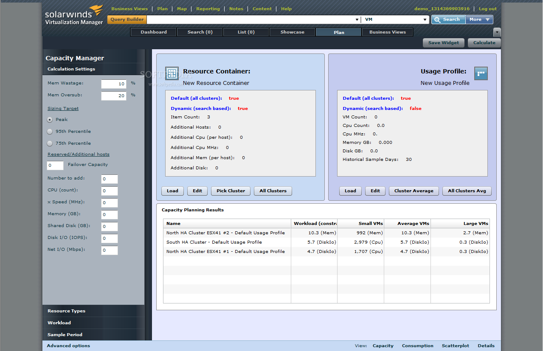Image resolution: width=543 pixels, height=351 pixels.
Task: Click the Number to add field
Action: click(x=110, y=179)
